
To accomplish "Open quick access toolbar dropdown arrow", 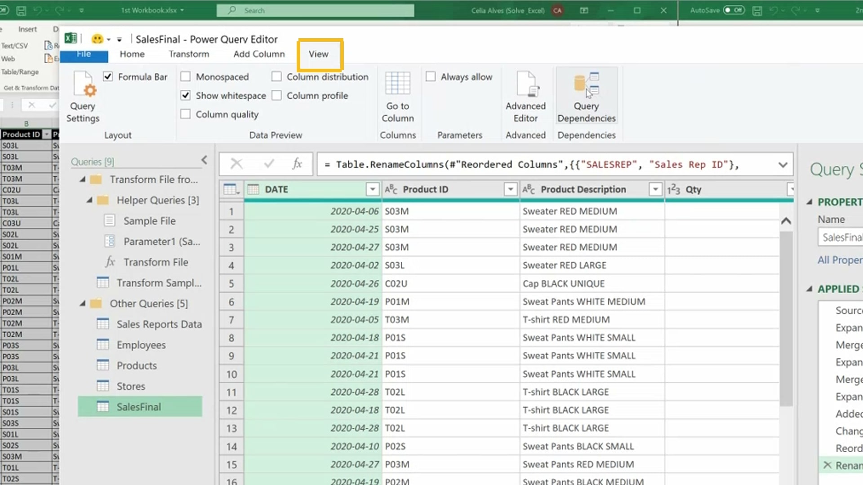I will click(x=119, y=40).
